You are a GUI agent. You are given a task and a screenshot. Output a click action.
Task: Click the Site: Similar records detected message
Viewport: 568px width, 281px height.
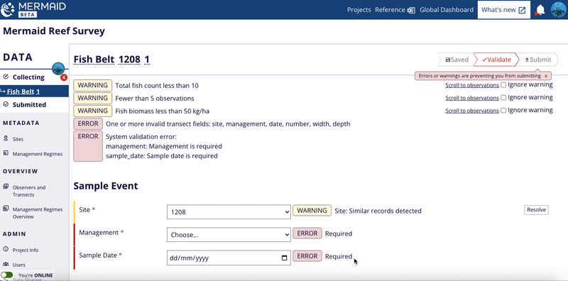click(378, 211)
